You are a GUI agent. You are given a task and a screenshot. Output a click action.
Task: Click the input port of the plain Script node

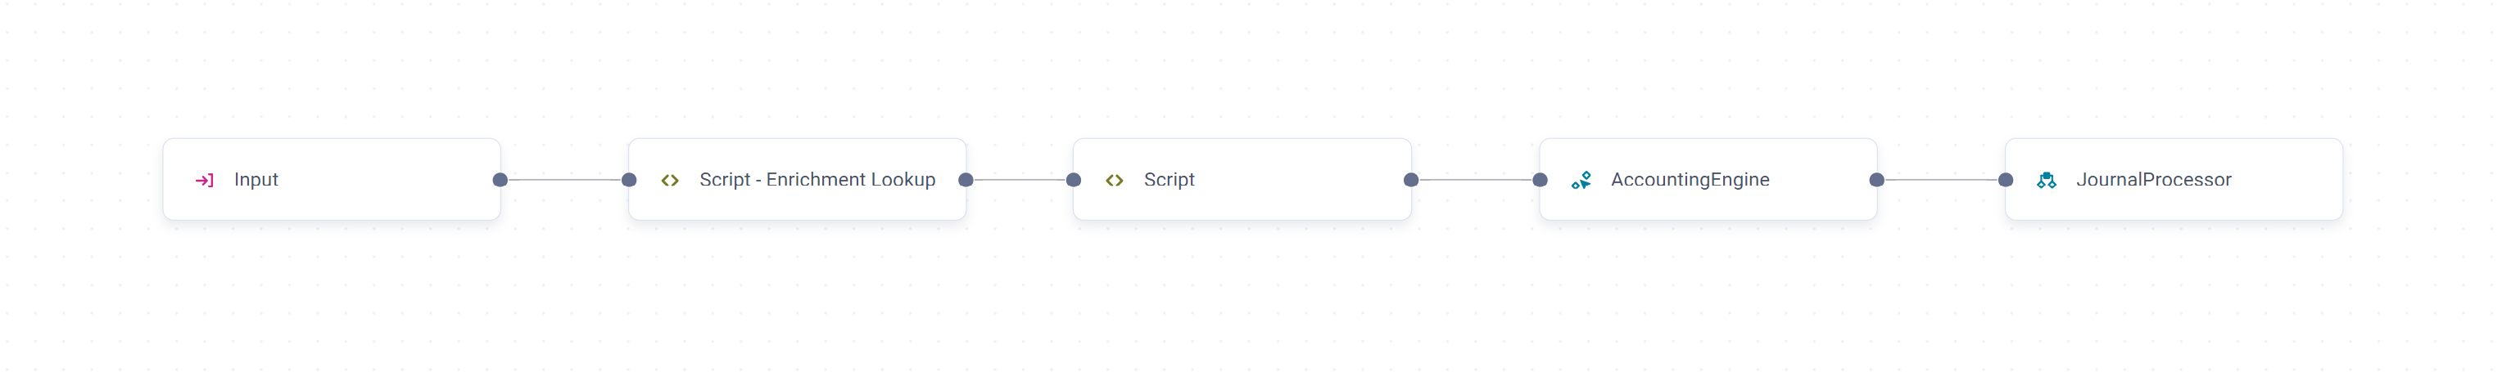click(x=1073, y=180)
